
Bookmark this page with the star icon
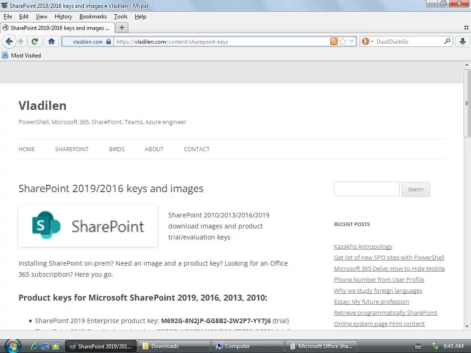[343, 41]
